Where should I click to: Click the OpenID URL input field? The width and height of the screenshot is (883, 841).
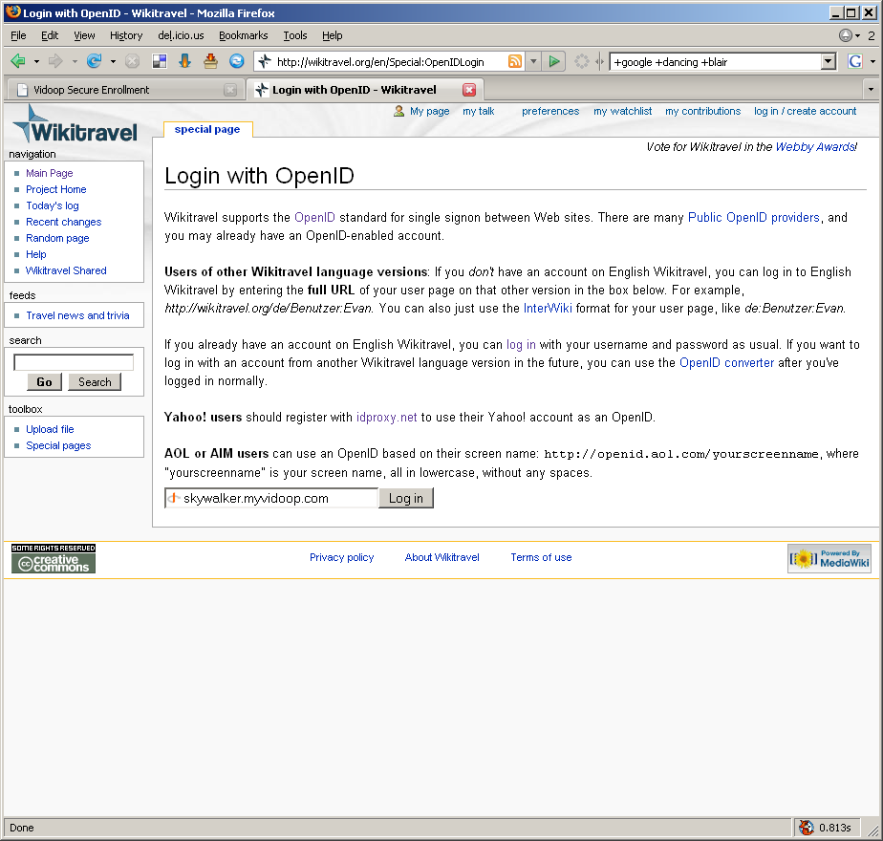pos(271,498)
